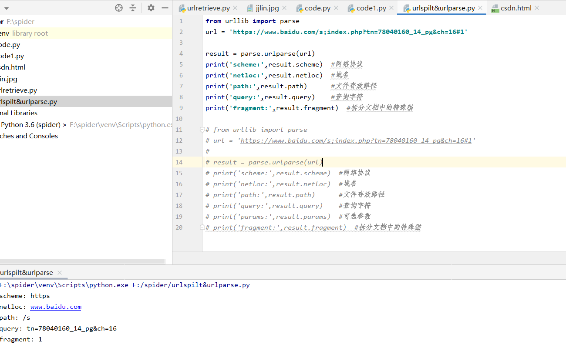Viewport: 566px width, 351px height.
Task: Click the Scroll from Source crosshair icon
Action: tap(118, 7)
